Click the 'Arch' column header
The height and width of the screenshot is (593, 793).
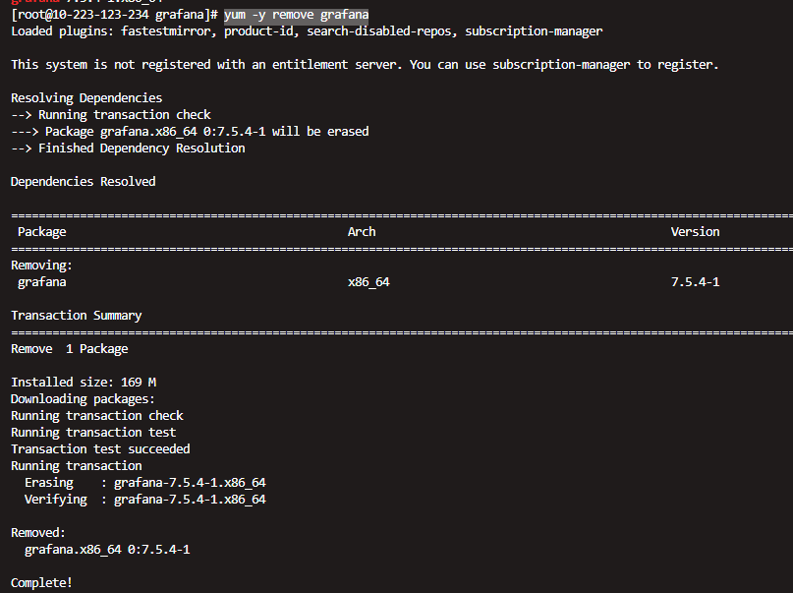[362, 232]
